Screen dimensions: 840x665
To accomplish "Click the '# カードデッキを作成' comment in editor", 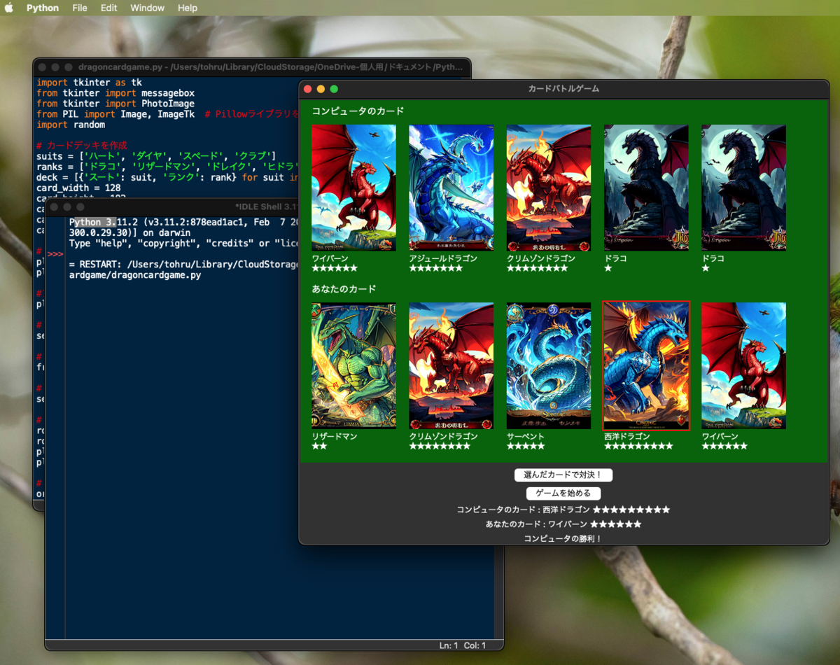I will (x=82, y=146).
